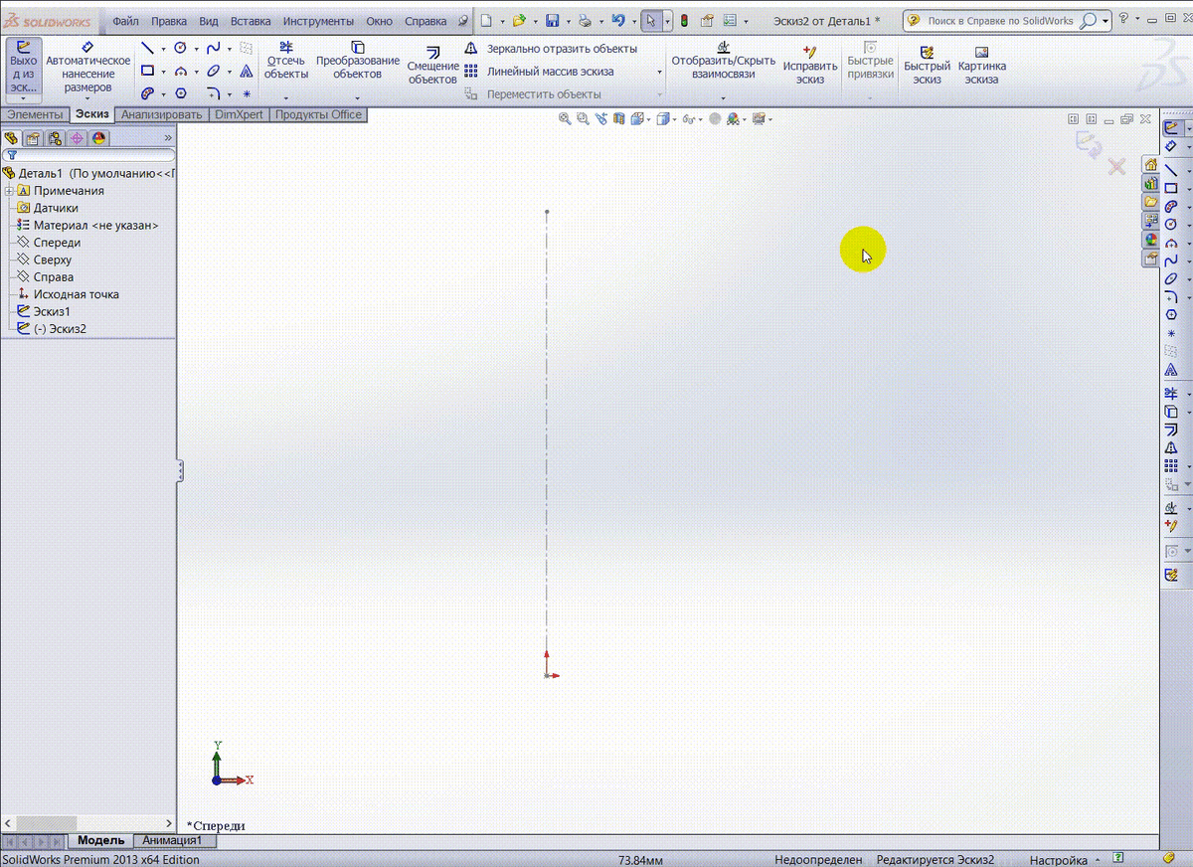This screenshot has height=867, width=1193.
Task: Open the Файл menu
Action: pos(125,20)
